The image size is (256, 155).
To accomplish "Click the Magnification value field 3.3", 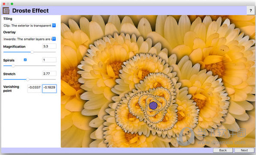I will pyautogui.click(x=49, y=46).
